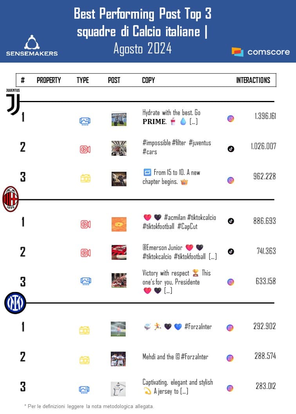Click Instagram icon beside 1.396.161 interactions
Viewport: 296px width, 414px height.
(x=231, y=118)
